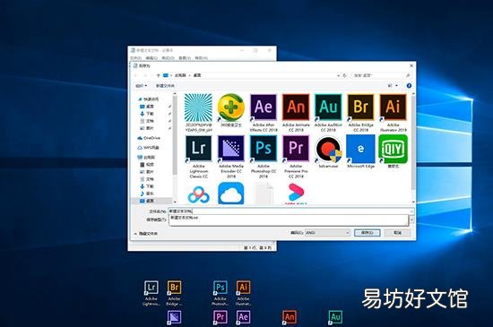Select 视频 (Videos) under This PC
This screenshot has width=493, height=327.
(x=147, y=164)
